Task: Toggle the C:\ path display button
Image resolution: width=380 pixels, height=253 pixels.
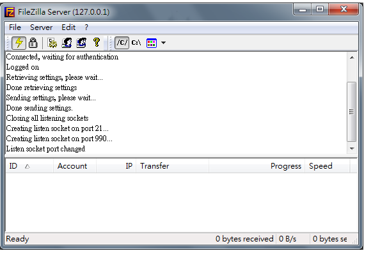Action: point(136,43)
